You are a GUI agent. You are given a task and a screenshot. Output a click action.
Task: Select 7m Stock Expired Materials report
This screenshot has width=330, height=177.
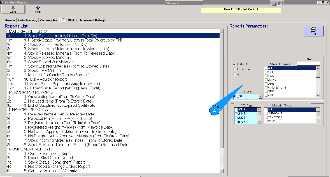coord(113,66)
